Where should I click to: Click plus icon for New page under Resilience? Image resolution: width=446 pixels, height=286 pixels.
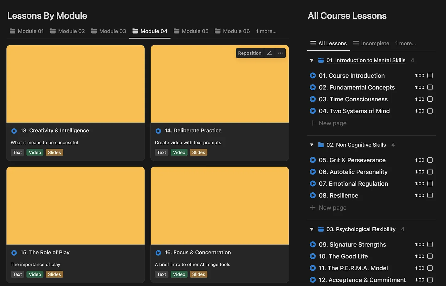tap(313, 208)
